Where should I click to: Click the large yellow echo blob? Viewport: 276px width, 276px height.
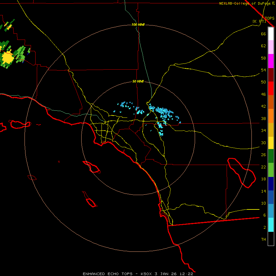tap(7, 58)
